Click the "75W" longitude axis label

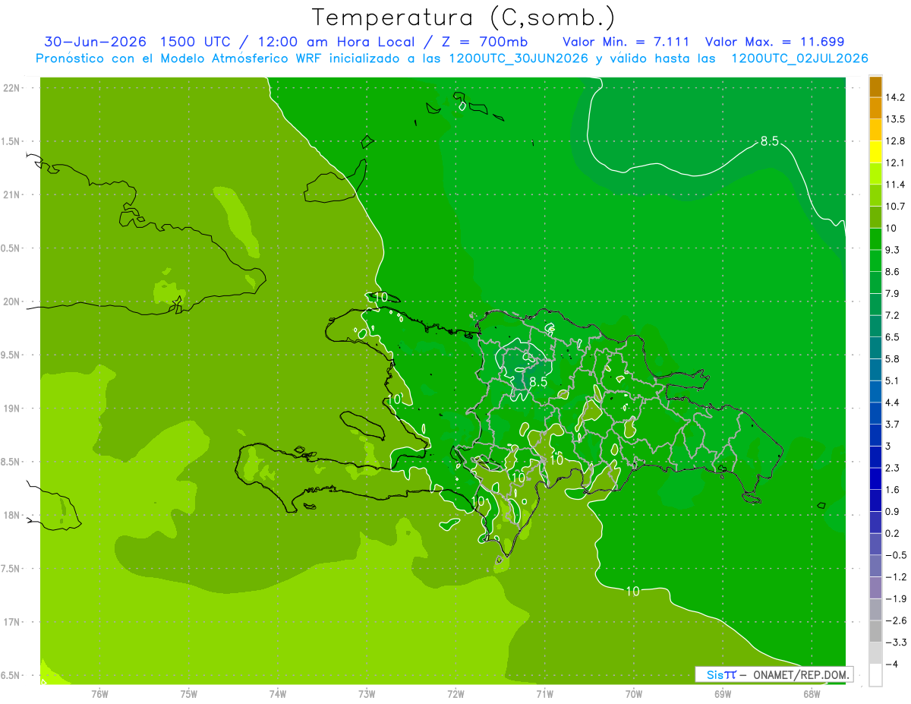click(189, 693)
